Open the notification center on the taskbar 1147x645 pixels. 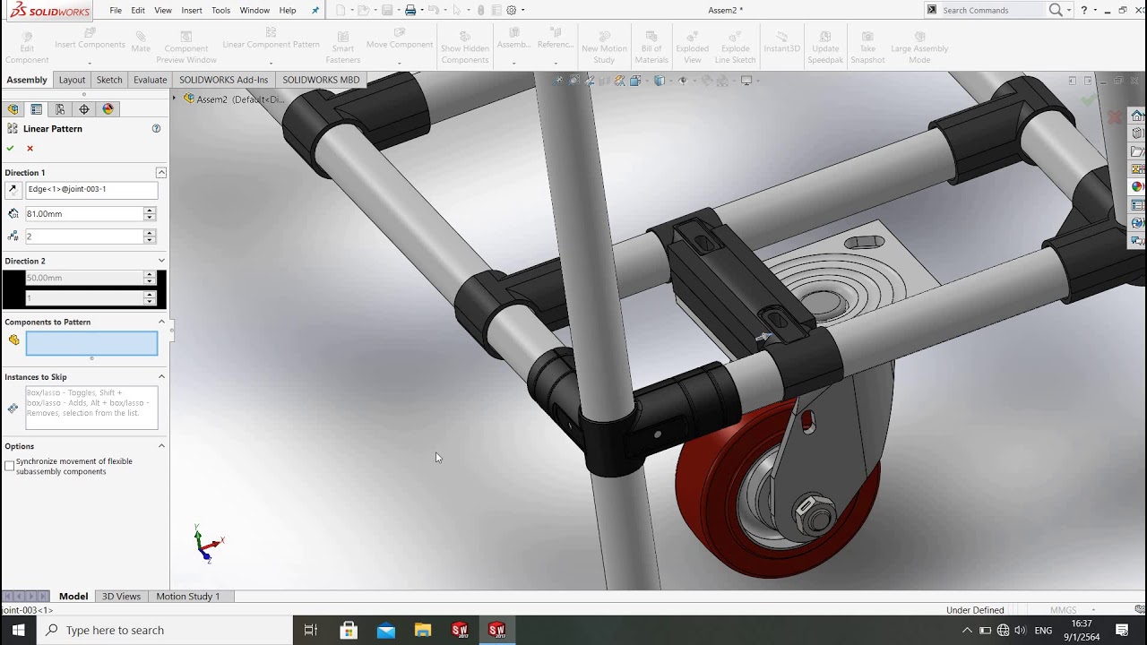[x=1122, y=630]
